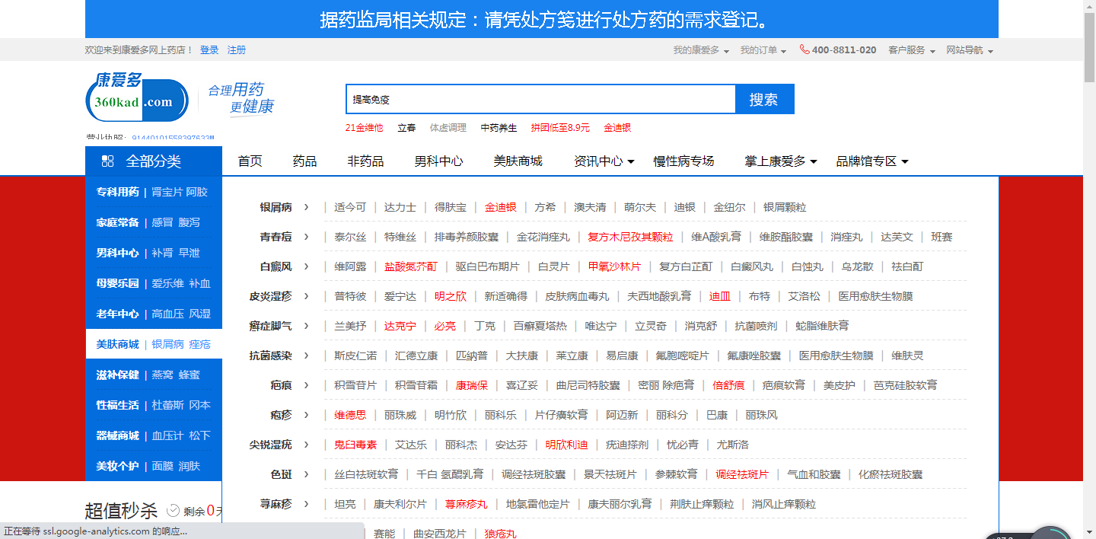Viewport: 1096px width, 539px height.
Task: Expand the 皮炎湿疹 category arrow
Action: pyautogui.click(x=306, y=296)
